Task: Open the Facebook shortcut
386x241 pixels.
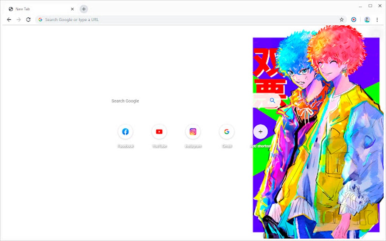Action: click(x=126, y=136)
